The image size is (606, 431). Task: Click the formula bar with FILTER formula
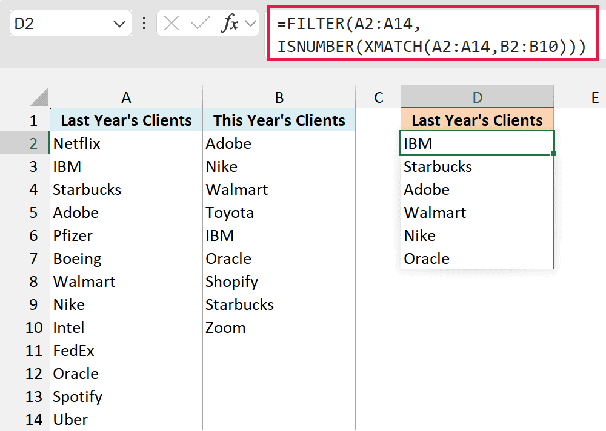click(433, 35)
